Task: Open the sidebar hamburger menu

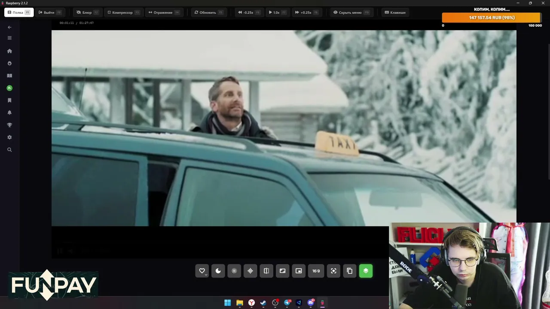Action: (9, 38)
